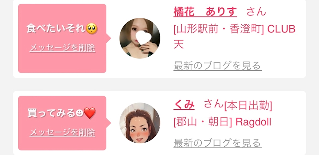View latest blog of 橘花 ありす
Viewport: 319px width, 155px height.
coord(217,66)
